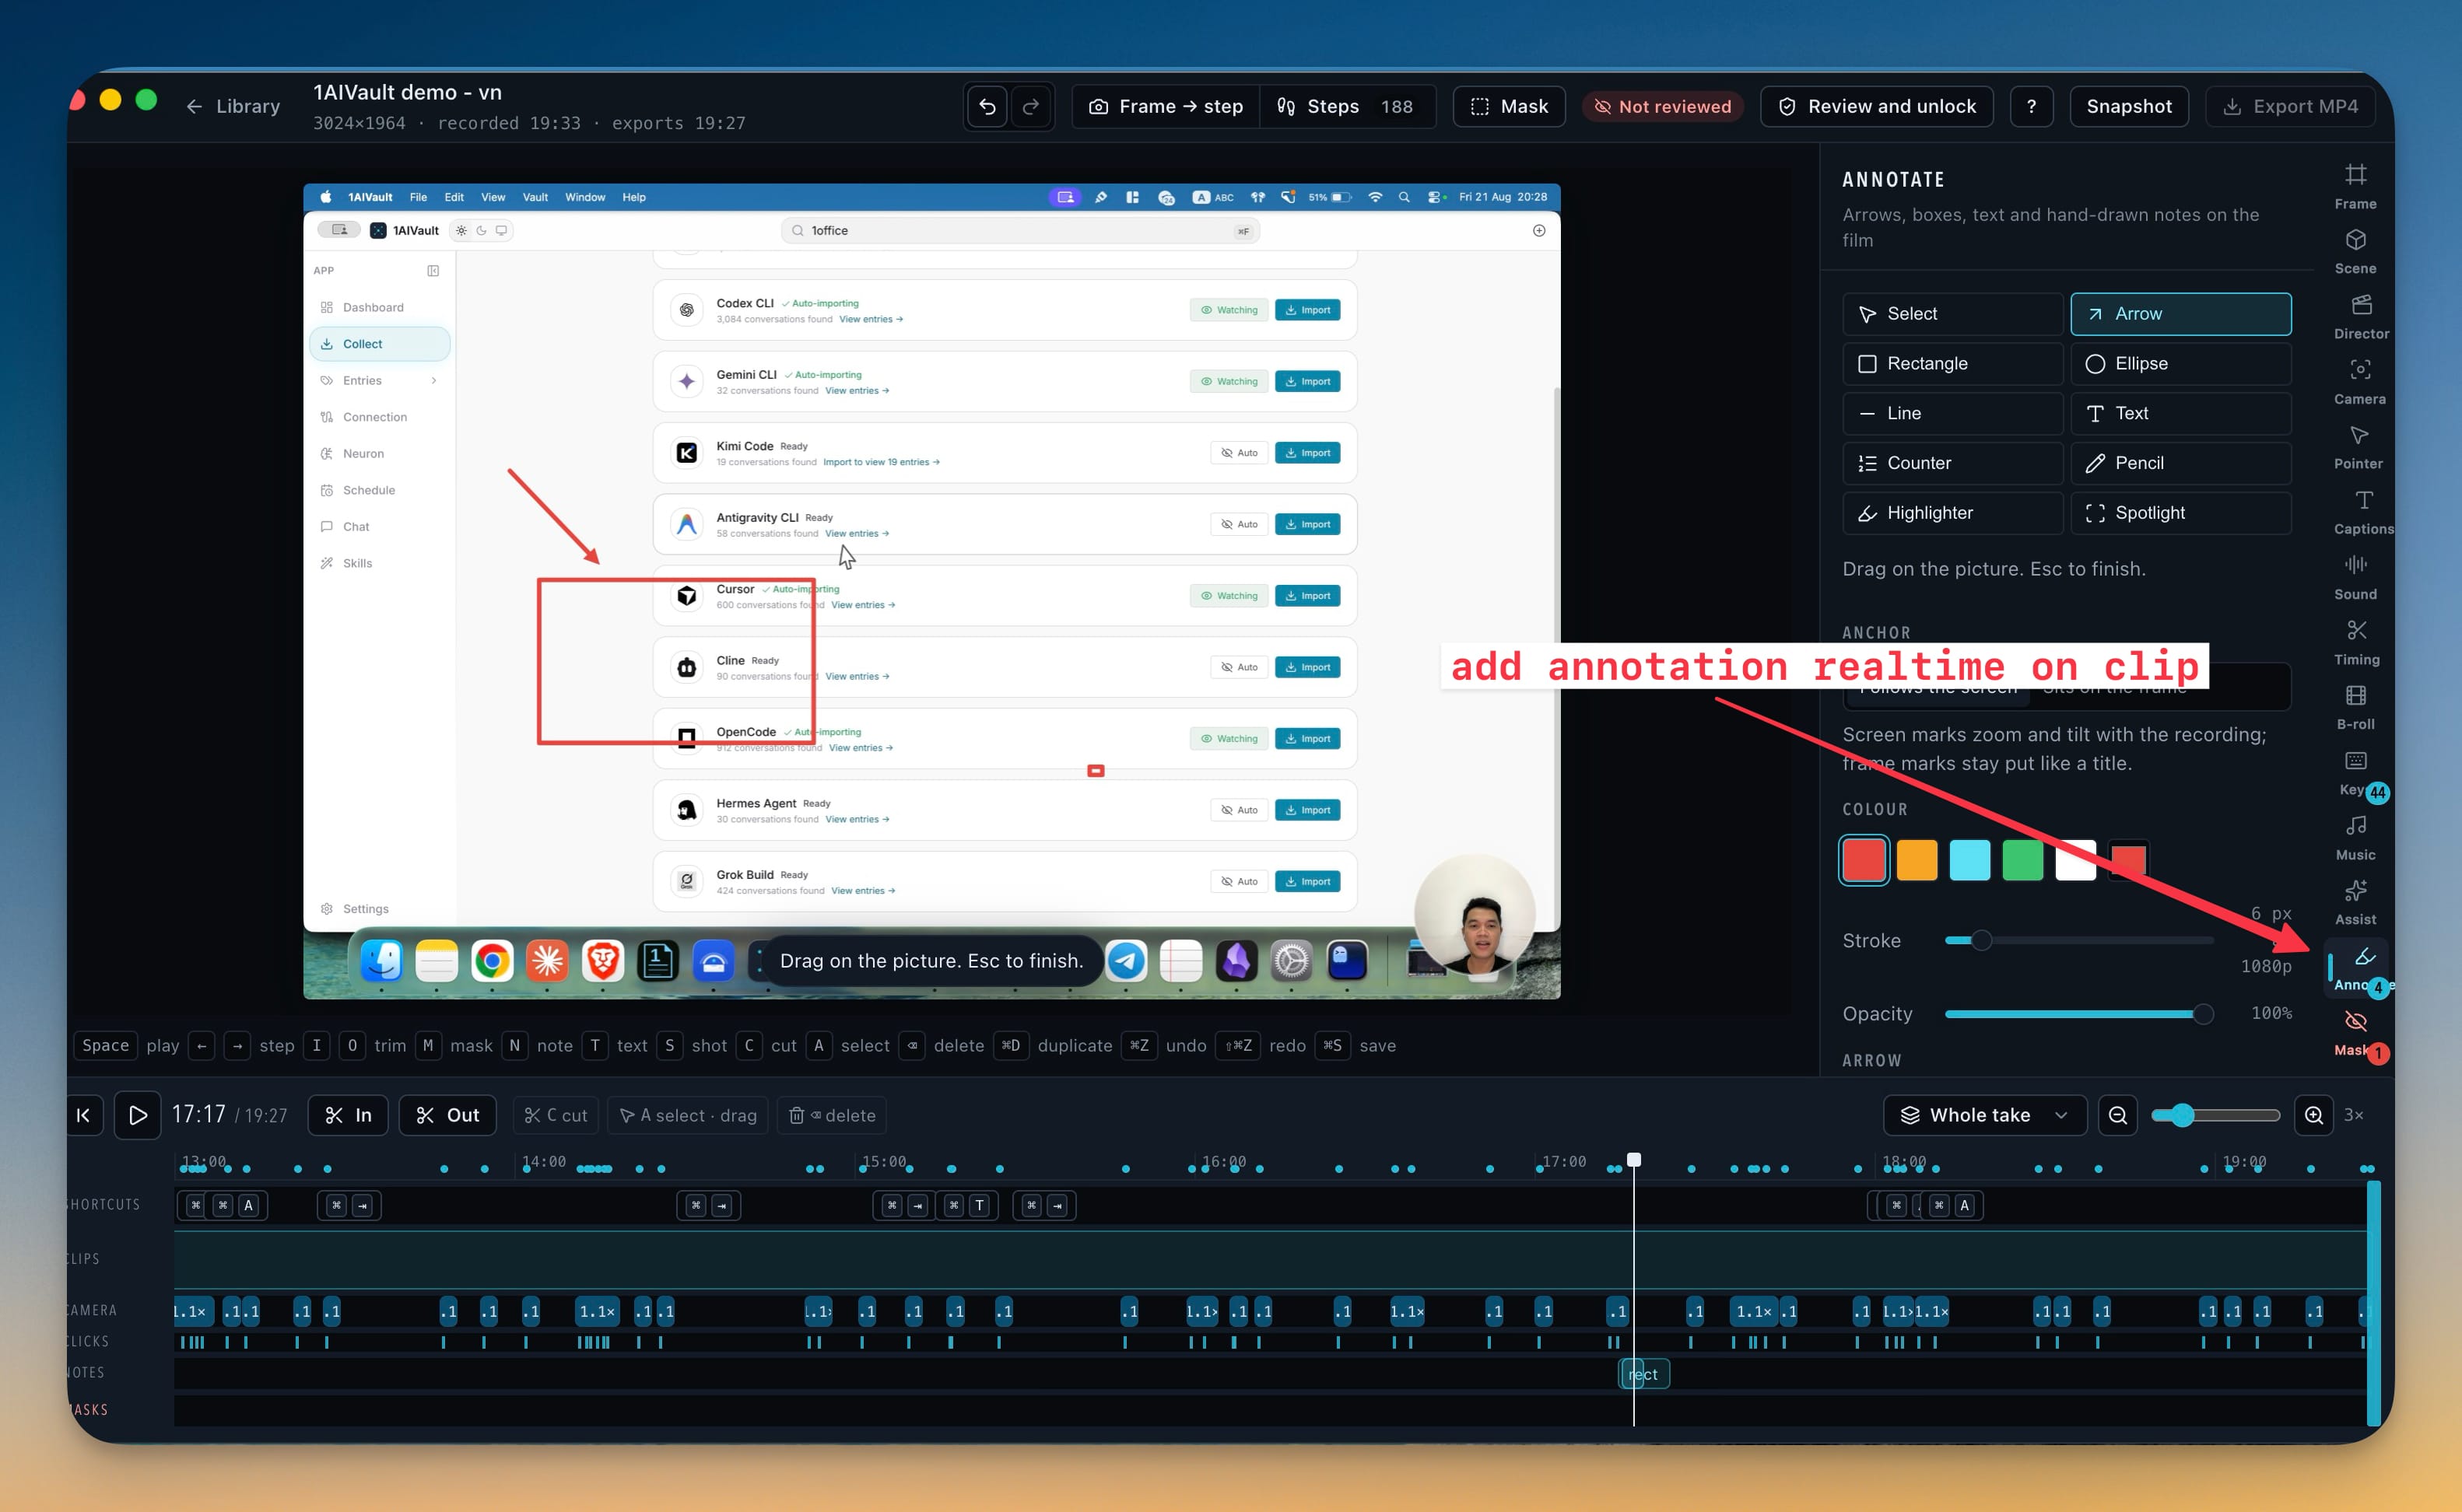This screenshot has height=1512, width=2462.
Task: Choose the green colour swatch
Action: pos(2023,860)
